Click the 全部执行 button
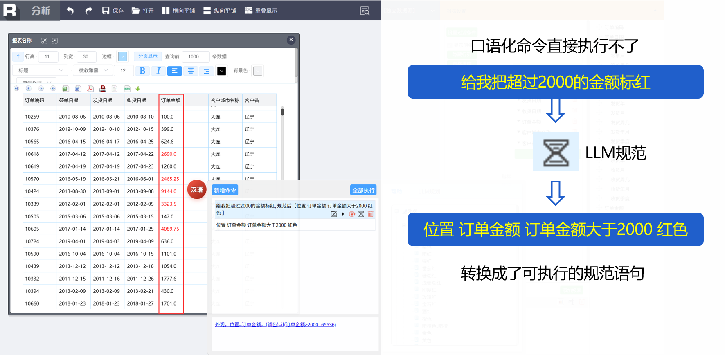 pyautogui.click(x=363, y=190)
